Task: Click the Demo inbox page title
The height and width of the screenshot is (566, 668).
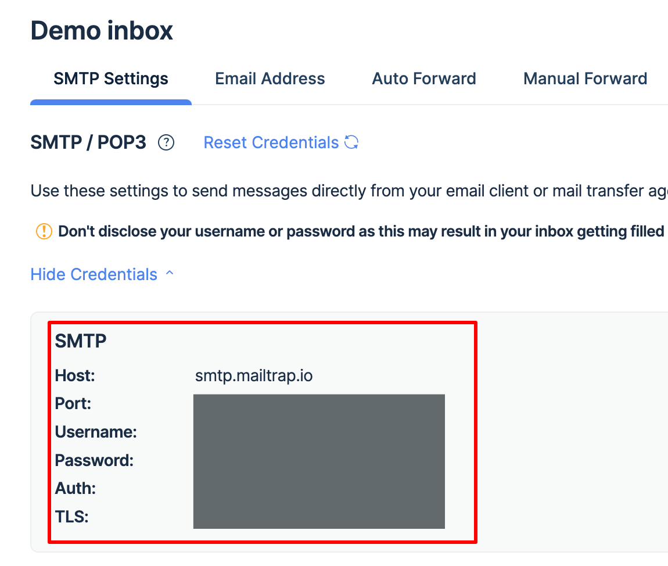Action: click(102, 30)
